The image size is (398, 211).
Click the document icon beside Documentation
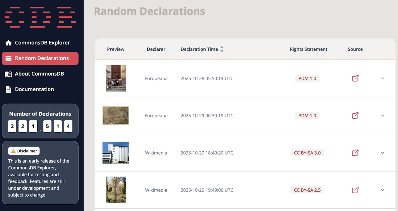[8, 89]
